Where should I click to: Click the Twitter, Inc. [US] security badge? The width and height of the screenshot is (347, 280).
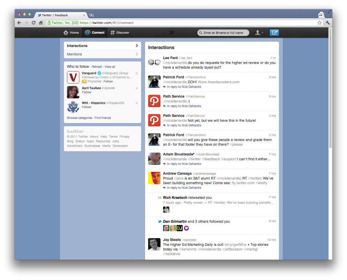pos(63,23)
